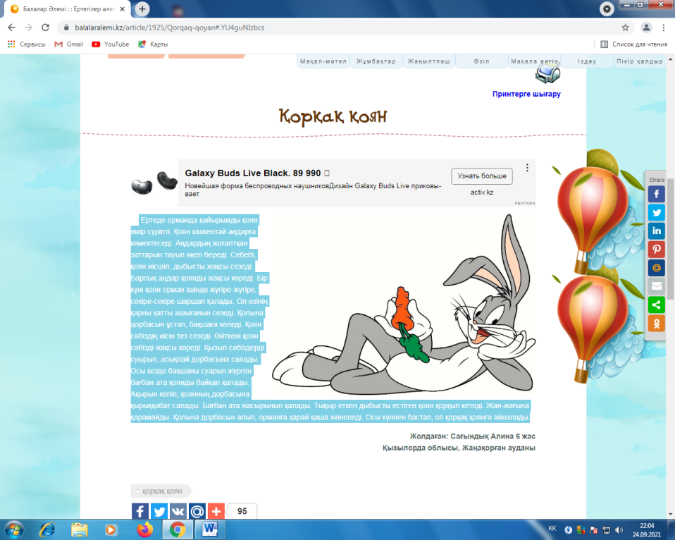Share via Mail.ru in side Share bar
The width and height of the screenshot is (675, 540).
tap(657, 268)
